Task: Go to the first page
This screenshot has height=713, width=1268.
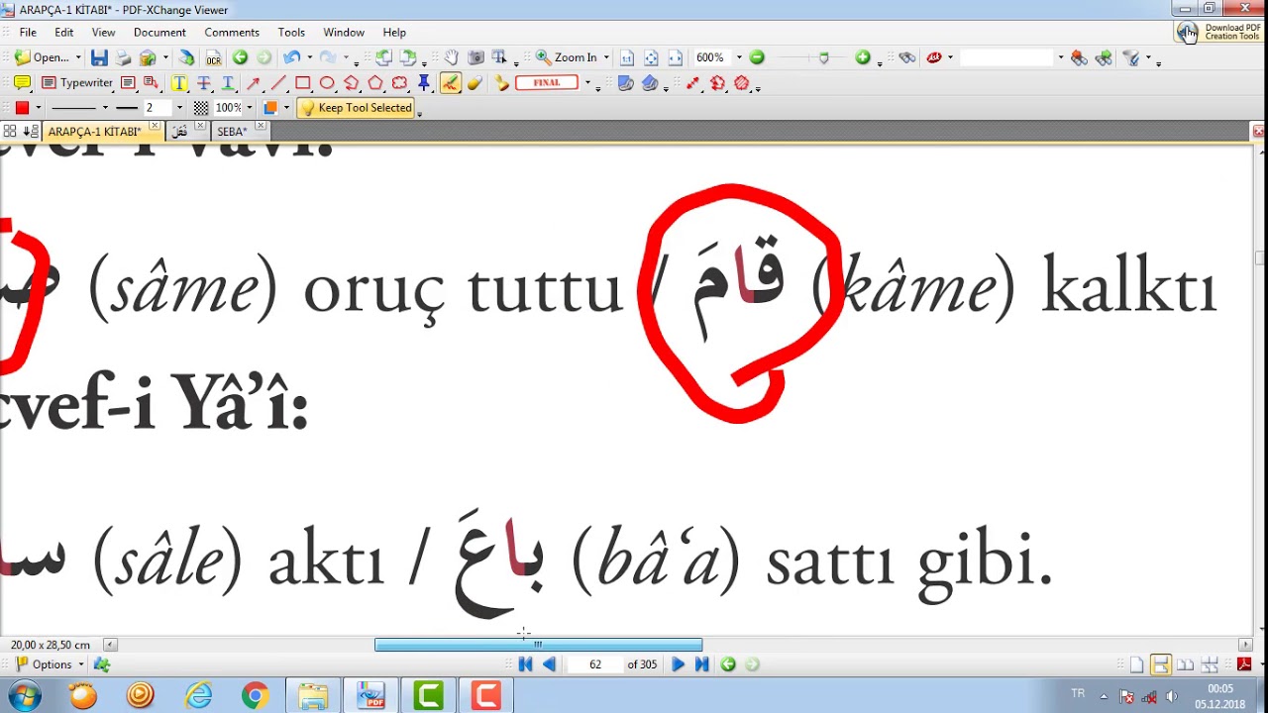Action: (525, 664)
